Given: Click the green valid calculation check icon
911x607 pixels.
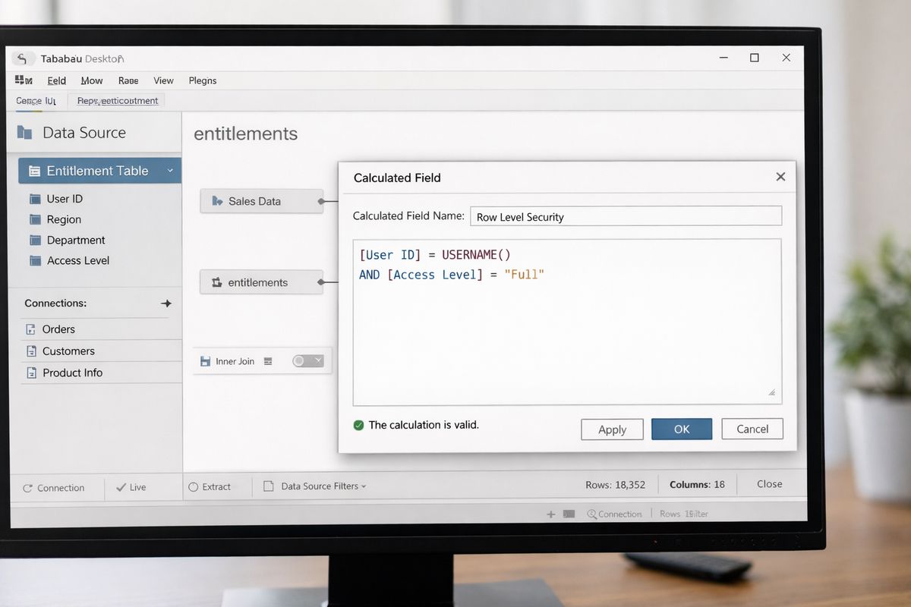Looking at the screenshot, I should pyautogui.click(x=359, y=425).
